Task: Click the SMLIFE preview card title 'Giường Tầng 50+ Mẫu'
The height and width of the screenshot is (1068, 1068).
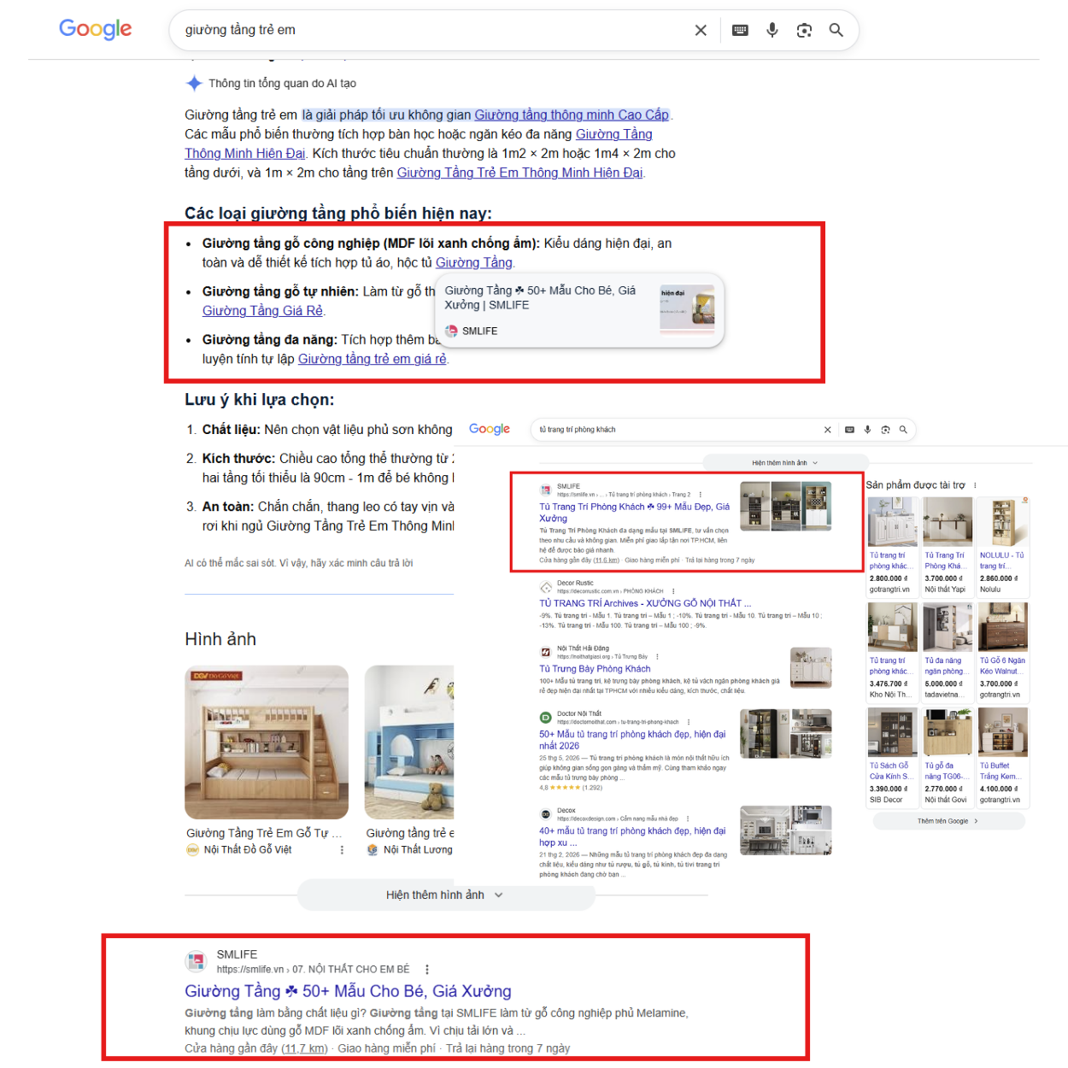Action: click(x=540, y=297)
